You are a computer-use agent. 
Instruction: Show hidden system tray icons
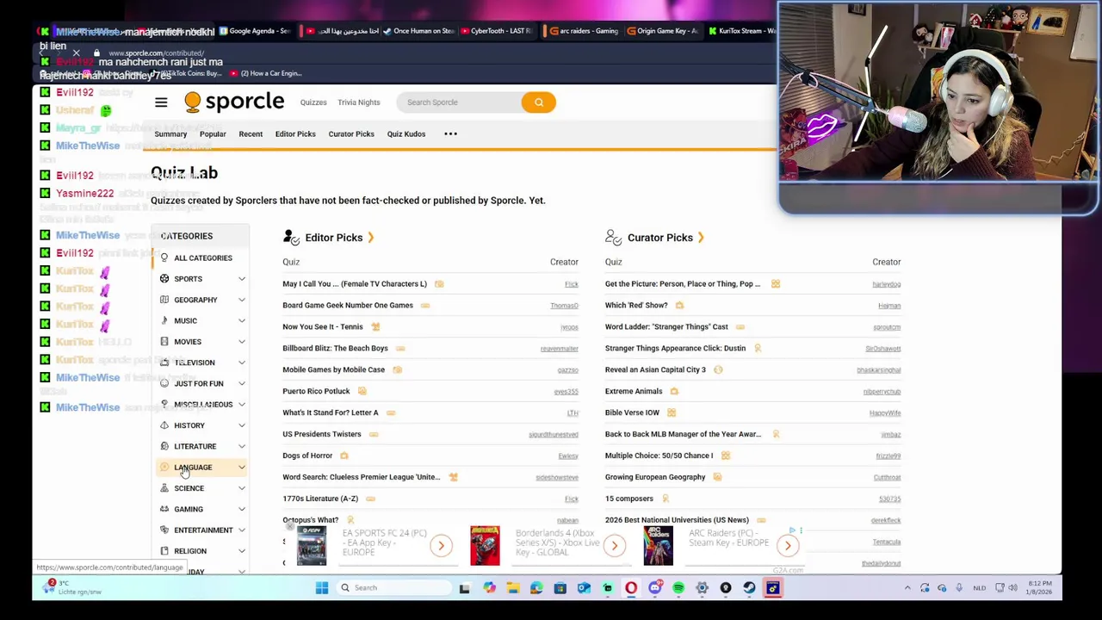pyautogui.click(x=907, y=588)
